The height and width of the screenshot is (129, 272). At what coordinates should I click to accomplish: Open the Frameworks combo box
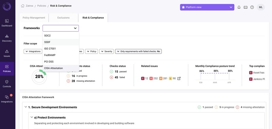pyautogui.click(x=61, y=28)
